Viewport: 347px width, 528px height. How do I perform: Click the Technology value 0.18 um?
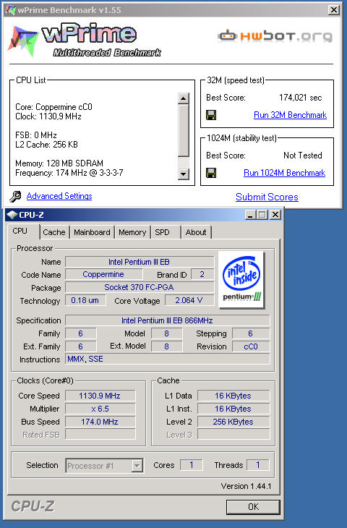85,300
